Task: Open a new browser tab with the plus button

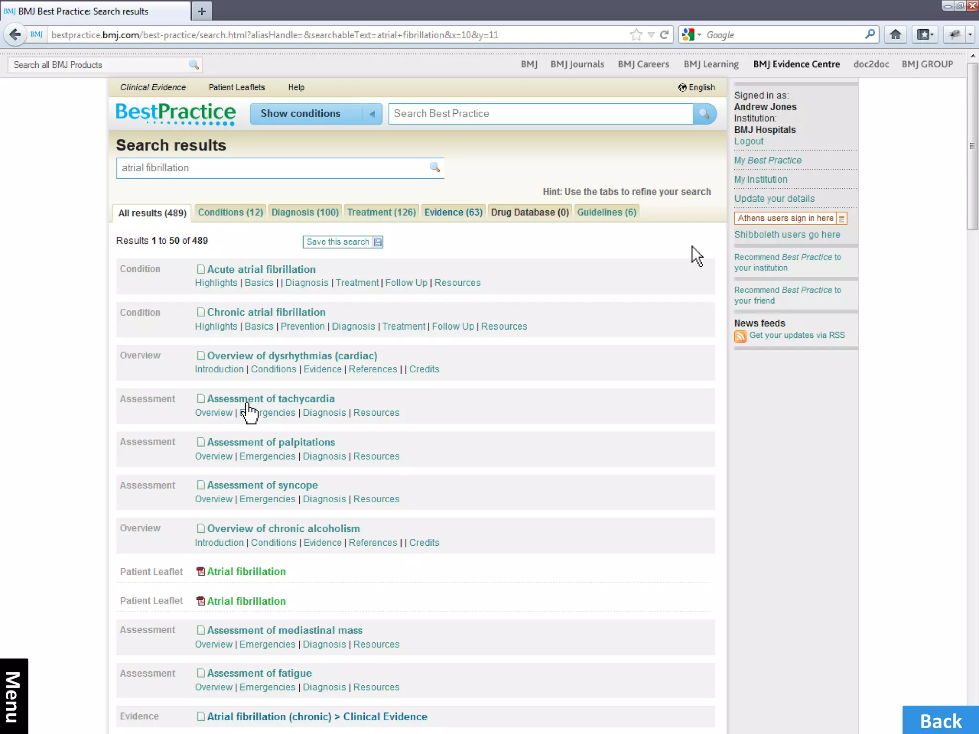Action: tap(202, 11)
